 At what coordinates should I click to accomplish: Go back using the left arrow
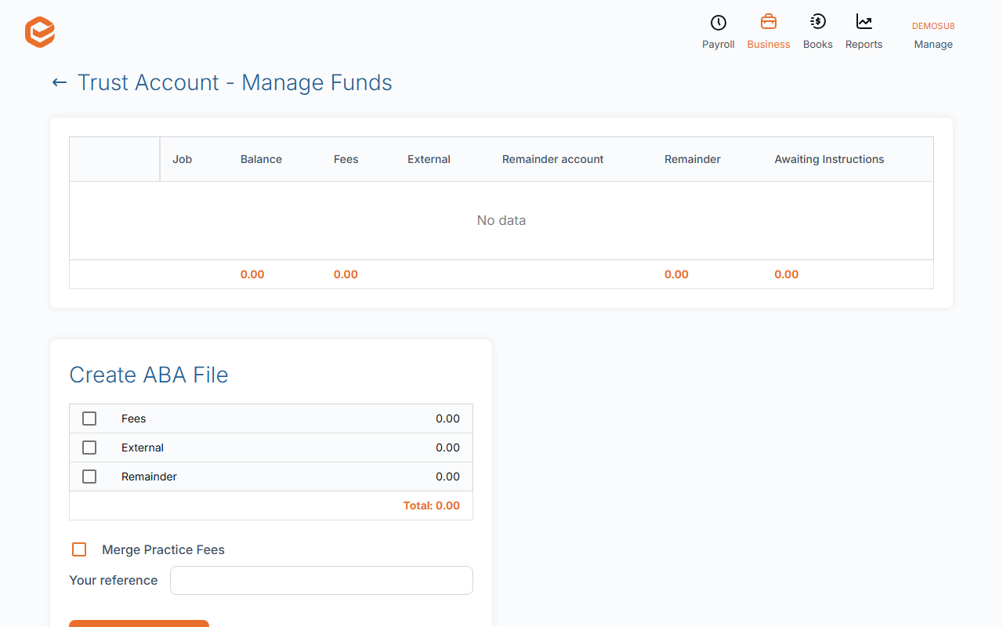click(x=59, y=82)
